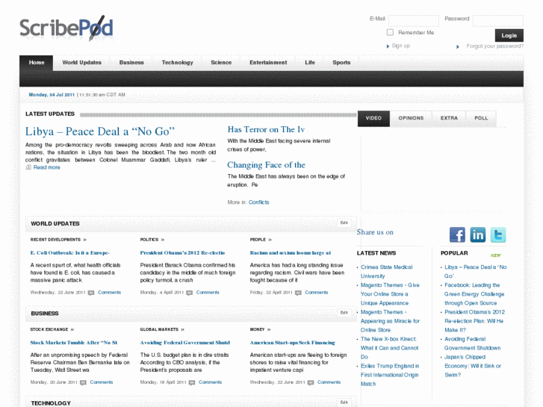Open Libya – Peace Deal headline
This screenshot has height=407, width=543.
tap(100, 131)
